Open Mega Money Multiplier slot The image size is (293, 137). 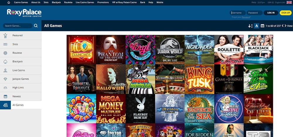(111, 109)
